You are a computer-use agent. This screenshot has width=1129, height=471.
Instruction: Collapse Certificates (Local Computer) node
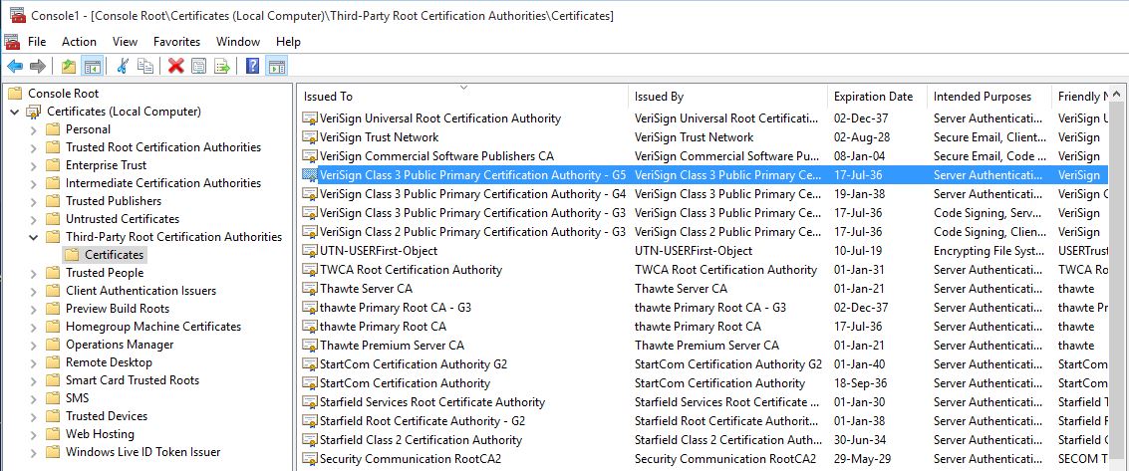(x=14, y=112)
